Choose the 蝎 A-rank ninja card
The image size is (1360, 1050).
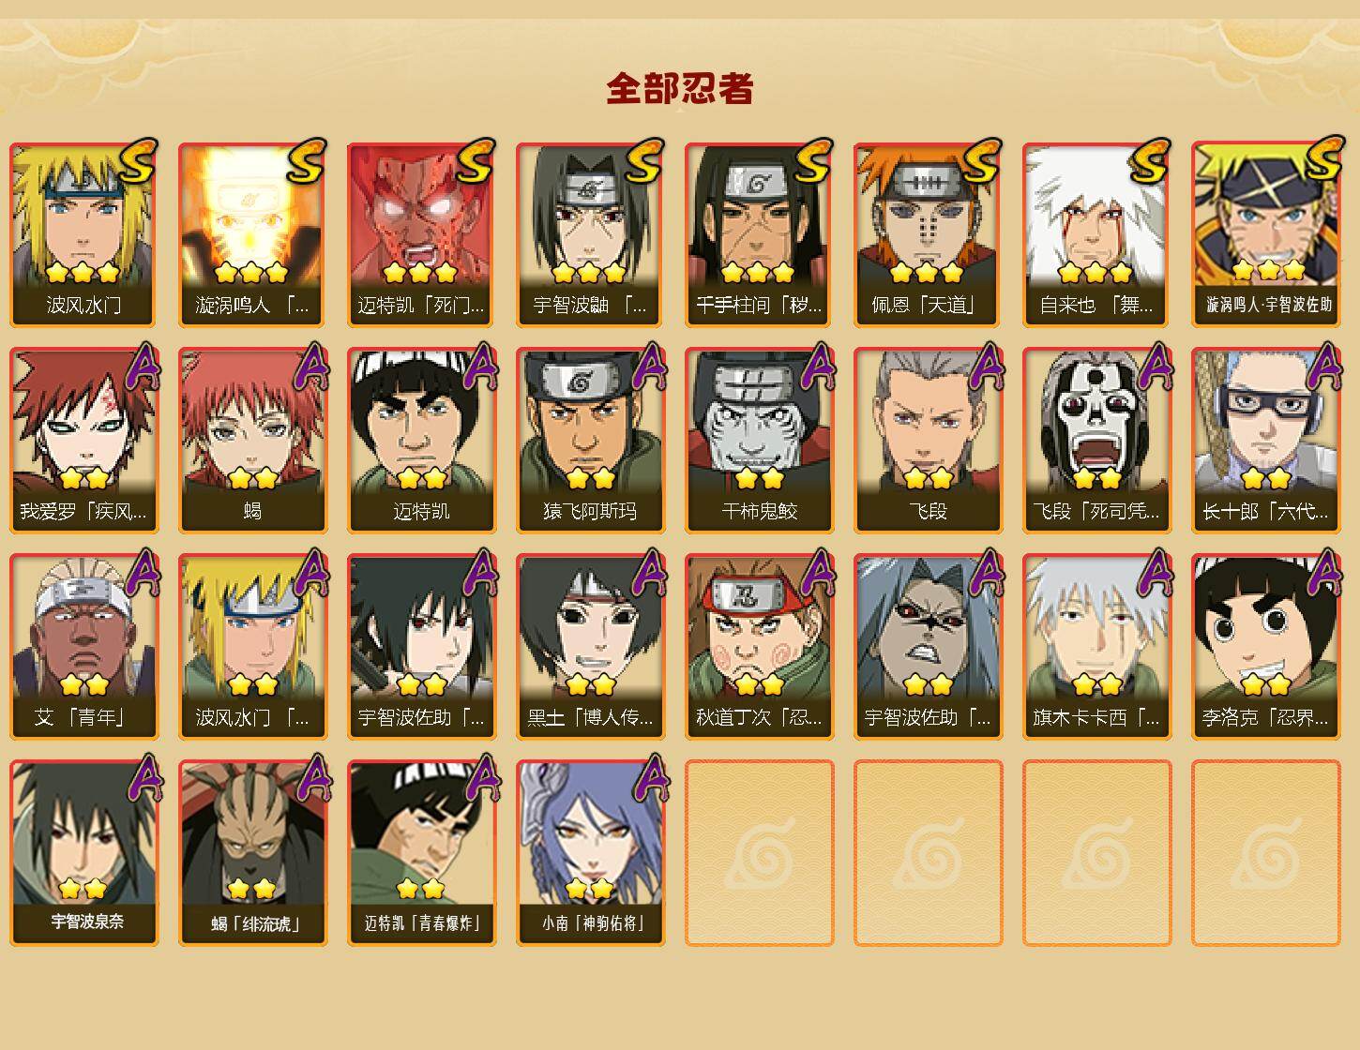pyautogui.click(x=253, y=441)
